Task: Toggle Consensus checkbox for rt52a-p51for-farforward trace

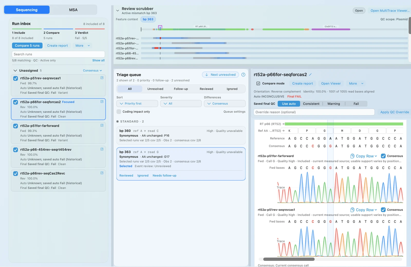Action: (383, 156)
